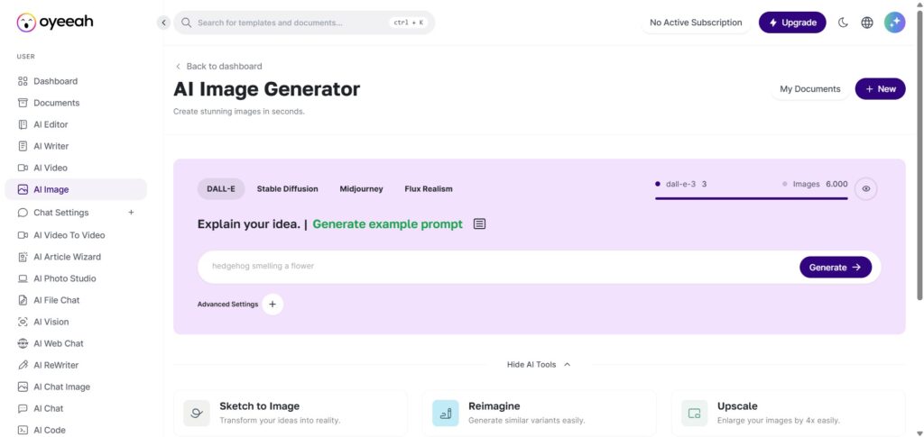Image resolution: width=924 pixels, height=437 pixels.
Task: Collapse the sidebar with the arrow button
Action: tap(163, 23)
